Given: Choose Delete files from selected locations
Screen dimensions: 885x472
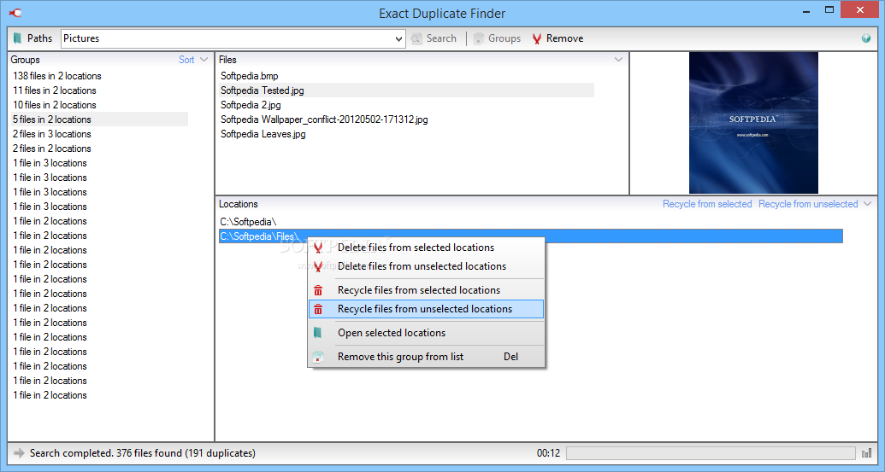Looking at the screenshot, I should click(x=426, y=248).
